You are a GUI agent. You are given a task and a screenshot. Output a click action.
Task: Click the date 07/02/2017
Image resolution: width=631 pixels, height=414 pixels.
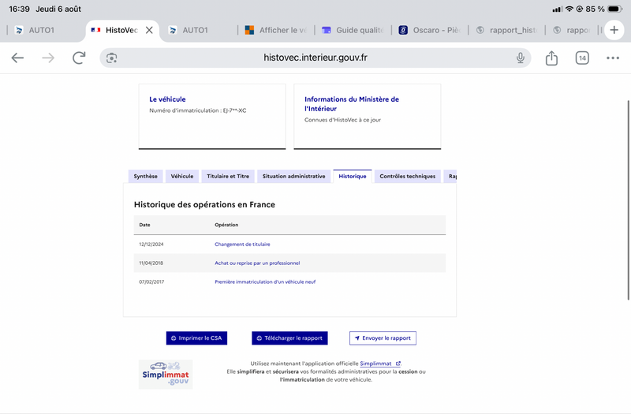click(x=151, y=282)
